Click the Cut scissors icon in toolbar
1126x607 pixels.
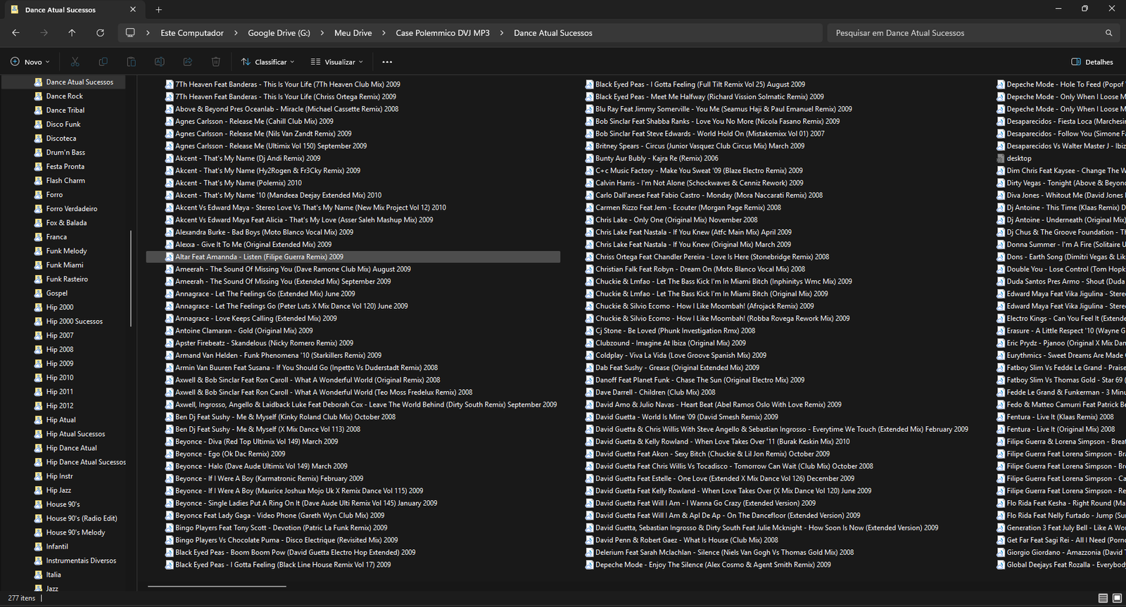point(75,62)
